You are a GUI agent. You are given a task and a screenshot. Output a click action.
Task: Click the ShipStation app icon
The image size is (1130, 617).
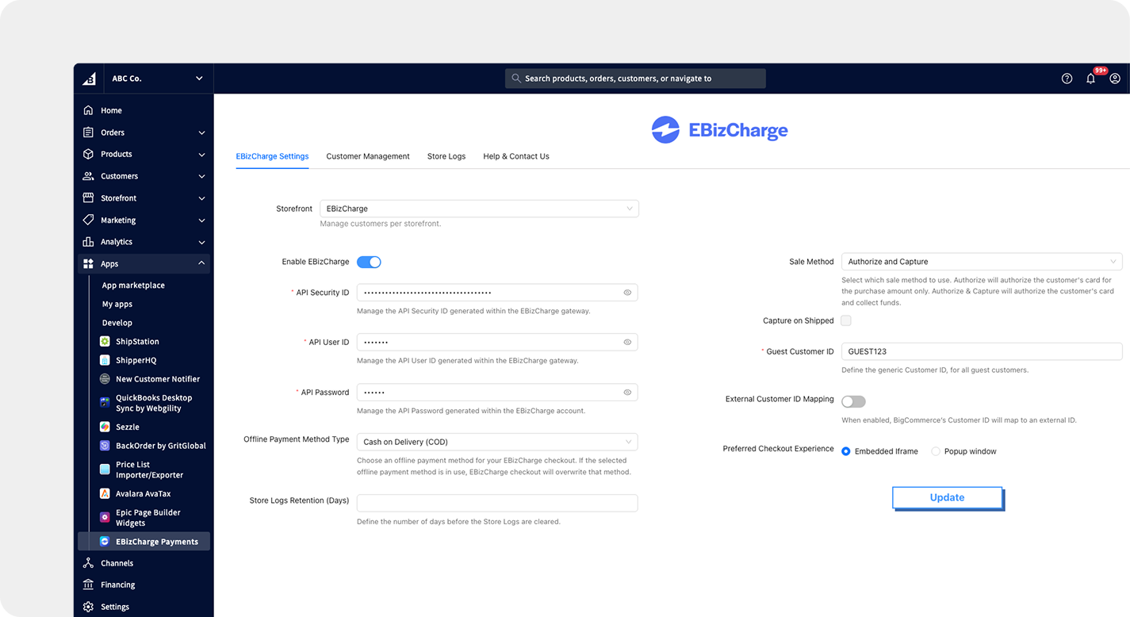point(105,342)
